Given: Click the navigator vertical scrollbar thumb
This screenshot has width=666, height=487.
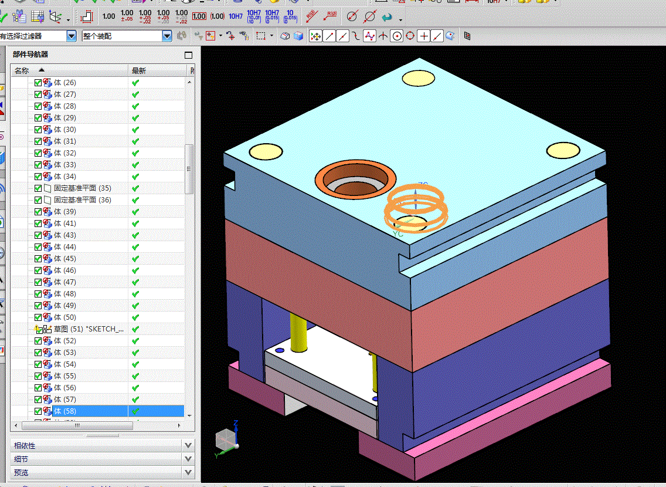Looking at the screenshot, I should pos(189,169).
